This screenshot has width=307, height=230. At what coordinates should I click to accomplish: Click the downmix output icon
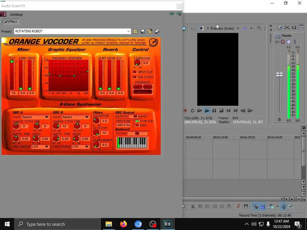coord(287,27)
